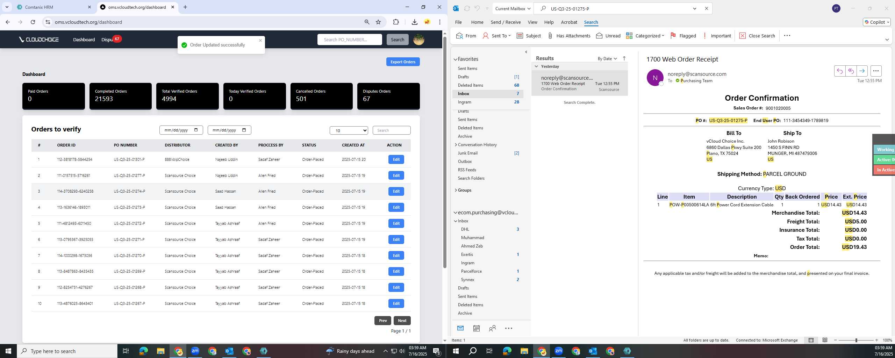Viewport: 895px width, 358px height.
Task: Open the Outlook File menu
Action: click(458, 22)
